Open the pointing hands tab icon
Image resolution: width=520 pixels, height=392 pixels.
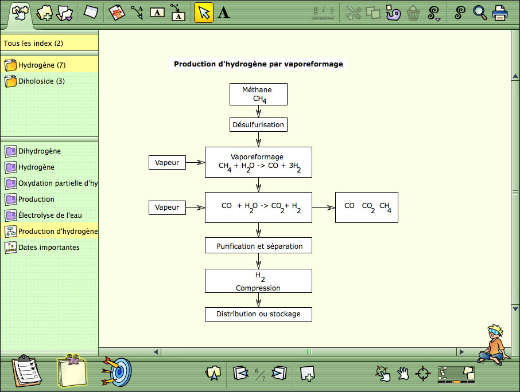20,13
